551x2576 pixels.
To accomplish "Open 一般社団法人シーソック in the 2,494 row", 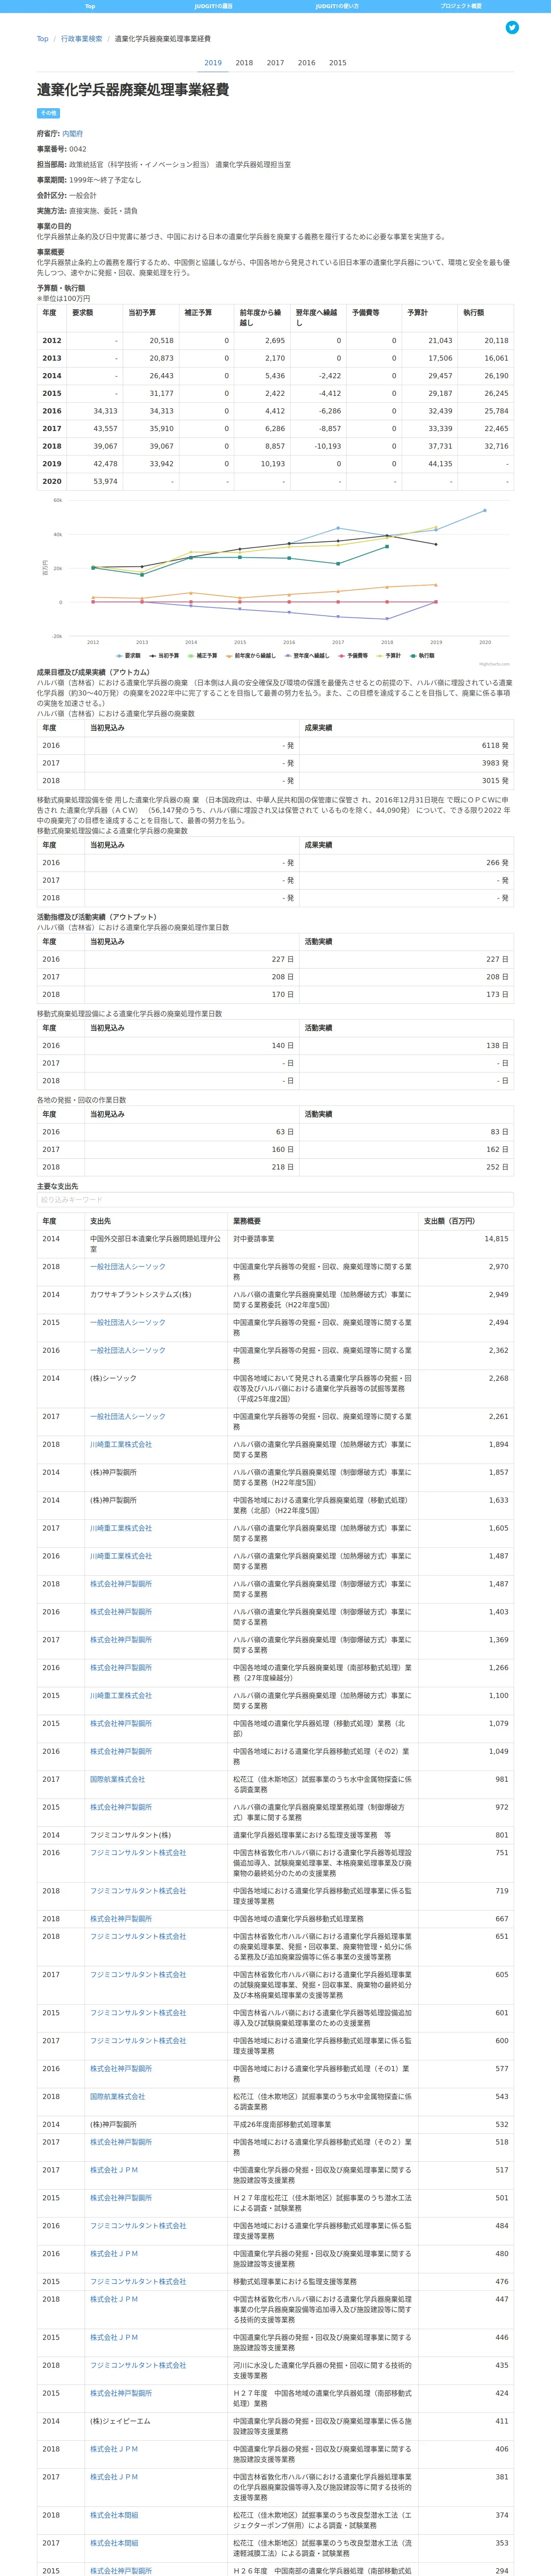I will (x=128, y=1323).
